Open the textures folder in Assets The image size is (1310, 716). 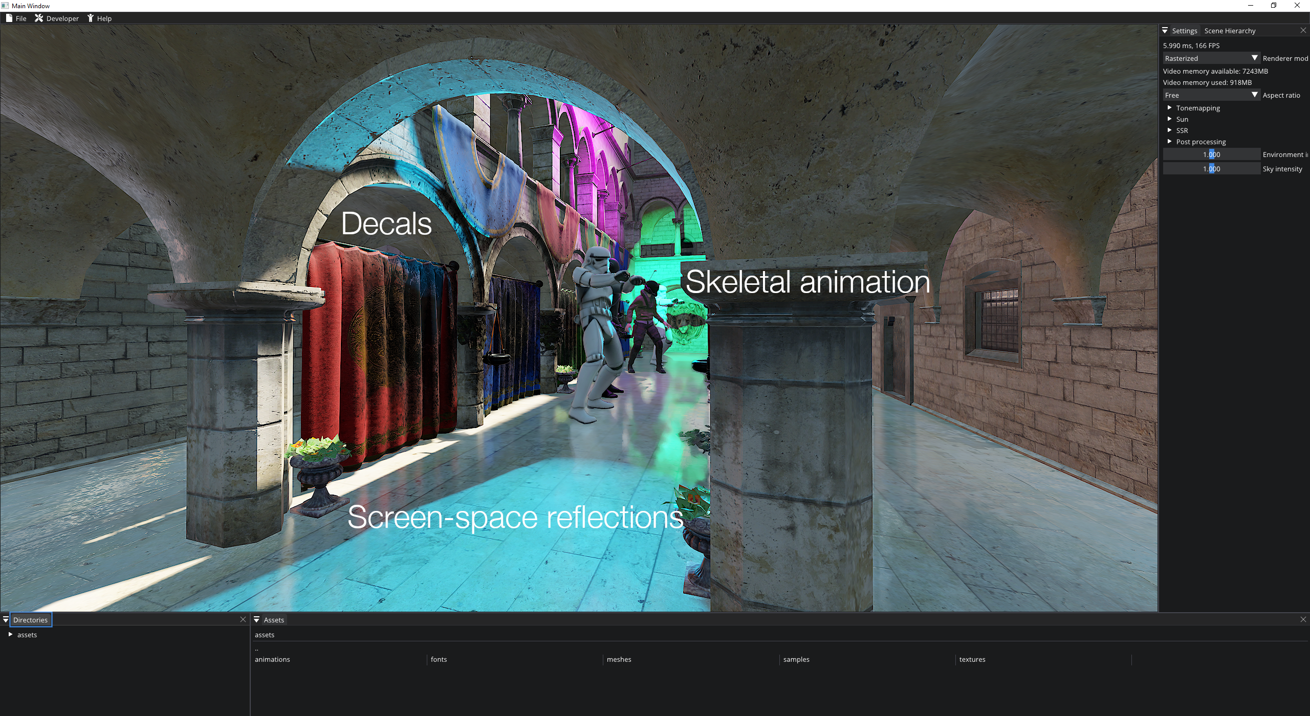pyautogui.click(x=972, y=660)
